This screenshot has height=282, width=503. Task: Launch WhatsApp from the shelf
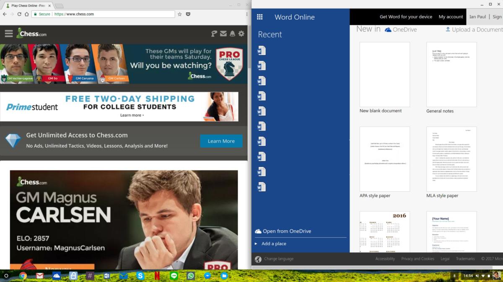[x=191, y=276]
